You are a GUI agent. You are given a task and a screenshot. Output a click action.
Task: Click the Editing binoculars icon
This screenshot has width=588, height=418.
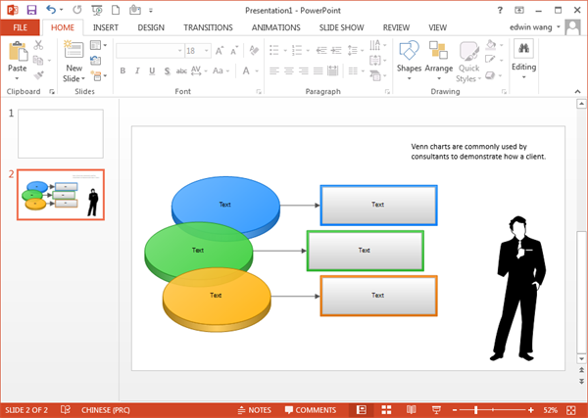click(524, 49)
